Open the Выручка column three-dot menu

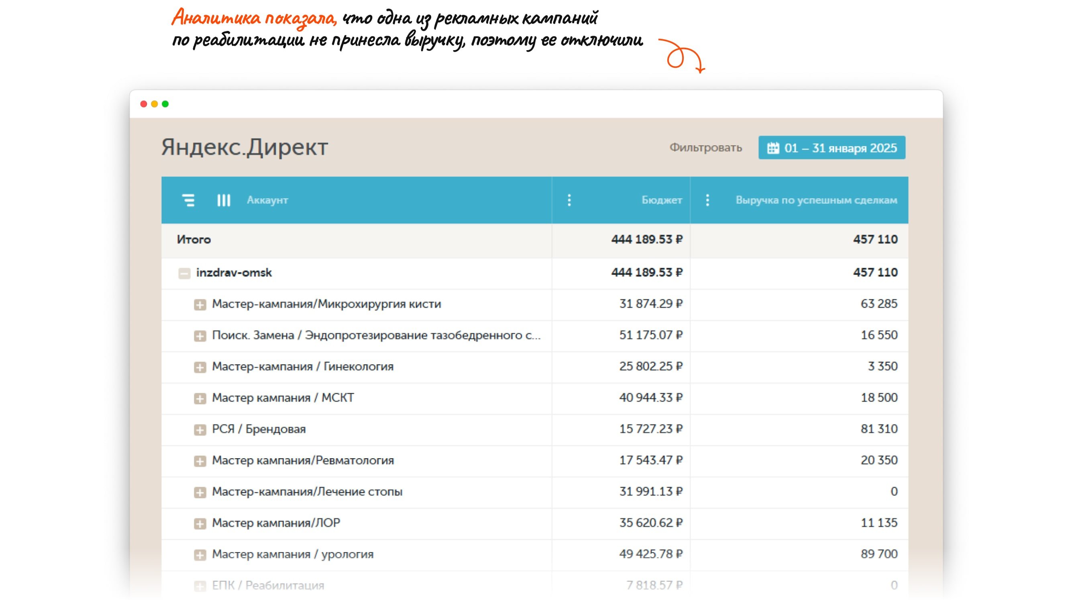(x=707, y=200)
